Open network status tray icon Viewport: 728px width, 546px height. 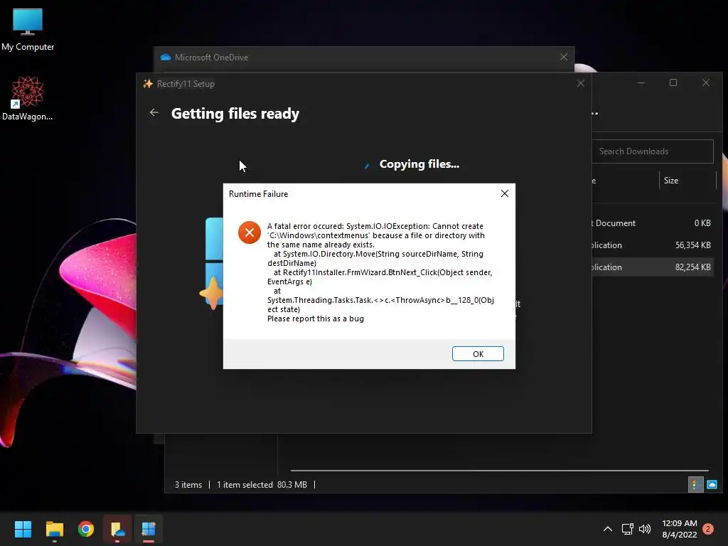coord(627,529)
